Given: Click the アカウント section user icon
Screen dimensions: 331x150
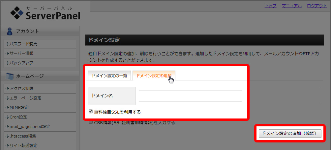Looking at the screenshot, I should pos(10,31).
